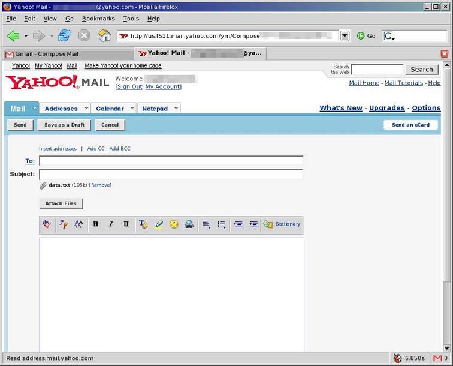Switch to the Gmail - Compose Mail tab

pyautogui.click(x=68, y=54)
